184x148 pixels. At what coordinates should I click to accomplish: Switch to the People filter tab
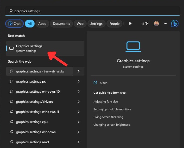click(x=114, y=24)
